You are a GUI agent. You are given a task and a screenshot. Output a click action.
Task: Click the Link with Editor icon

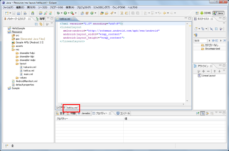pyautogui.click(x=41, y=24)
